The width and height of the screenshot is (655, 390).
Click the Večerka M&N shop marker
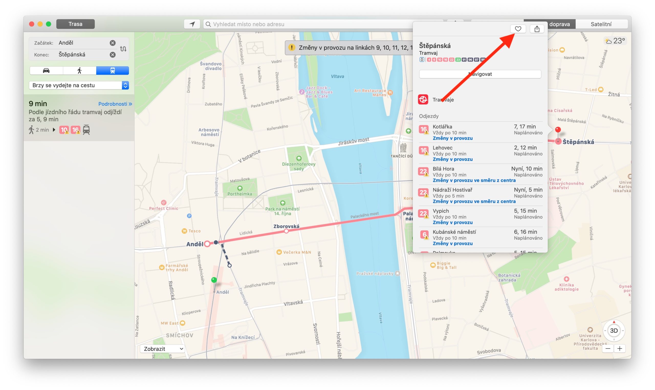click(279, 252)
